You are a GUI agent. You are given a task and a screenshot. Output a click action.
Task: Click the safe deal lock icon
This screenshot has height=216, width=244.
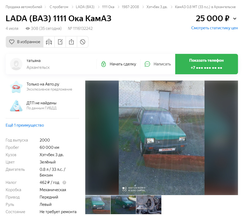pyautogui.click(x=104, y=64)
